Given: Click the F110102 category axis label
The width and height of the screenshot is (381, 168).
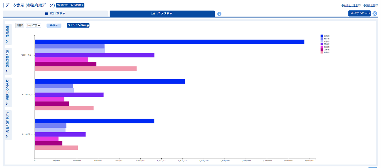Looking at the screenshot, I should tap(28, 134).
